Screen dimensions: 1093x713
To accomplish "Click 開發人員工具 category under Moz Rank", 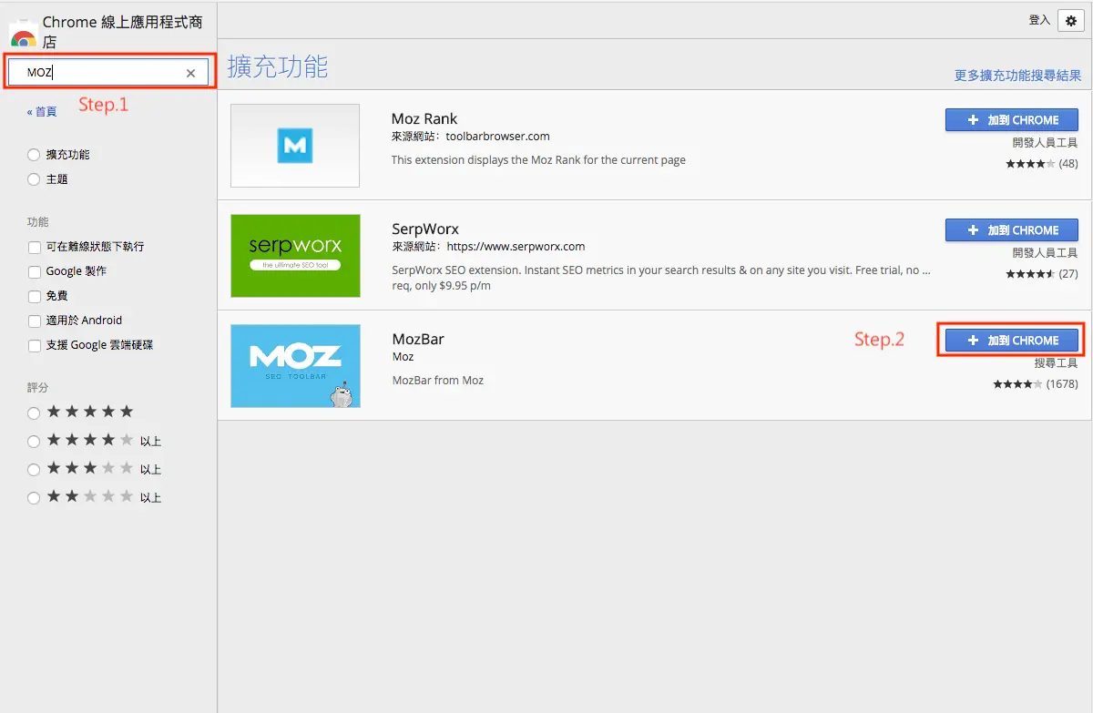I will point(1046,143).
